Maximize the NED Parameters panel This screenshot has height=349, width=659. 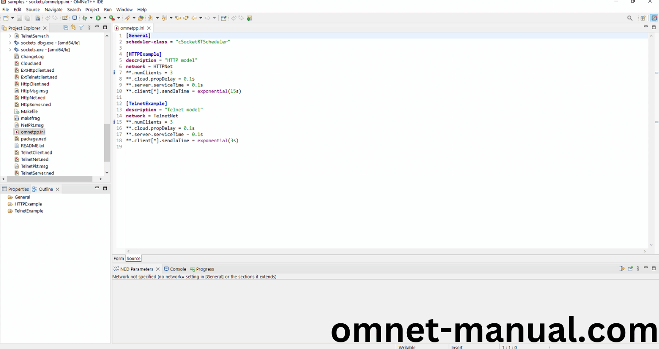[x=654, y=268]
